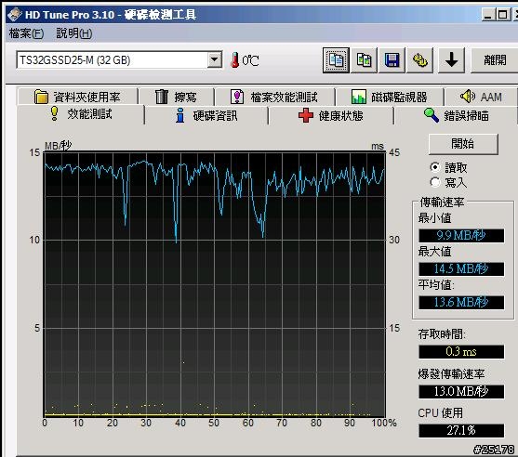This screenshot has height=457, width=518.
Task: Click the down arrow minimize-to-tray icon
Action: (451, 60)
